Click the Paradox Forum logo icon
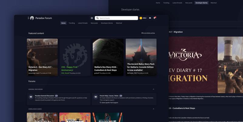Screen dimensions: 243x122 tap(32, 18)
